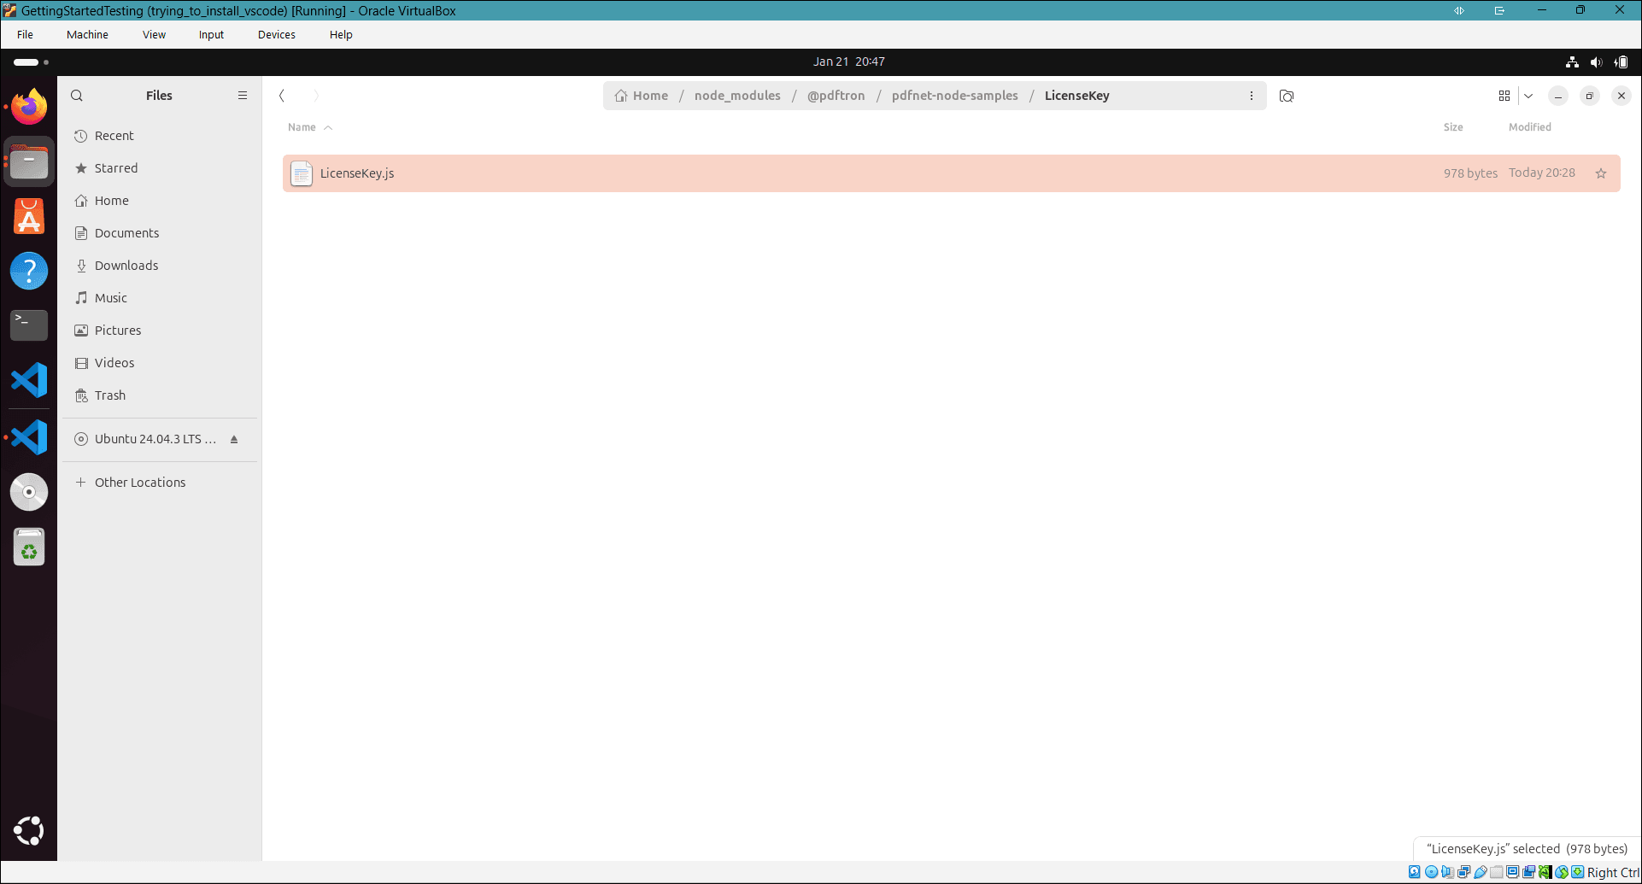Star the LicenseKey.js file
This screenshot has height=884, width=1642.
(x=1600, y=173)
